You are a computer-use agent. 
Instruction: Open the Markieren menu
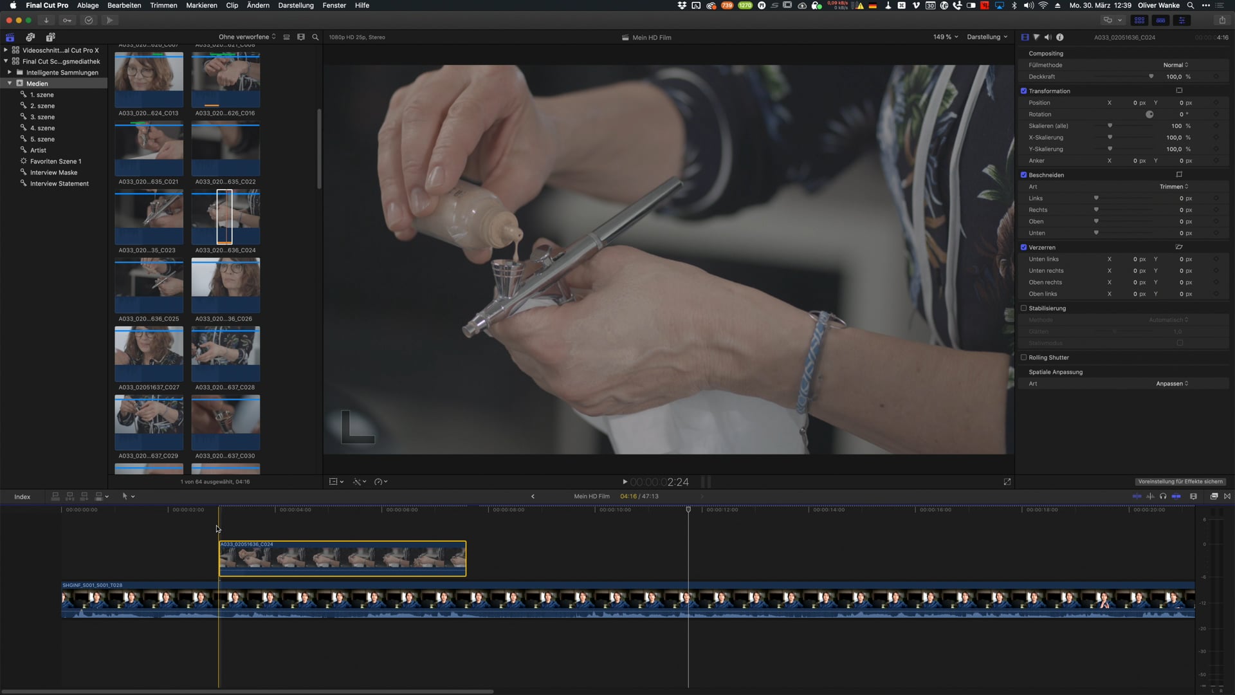pos(201,5)
